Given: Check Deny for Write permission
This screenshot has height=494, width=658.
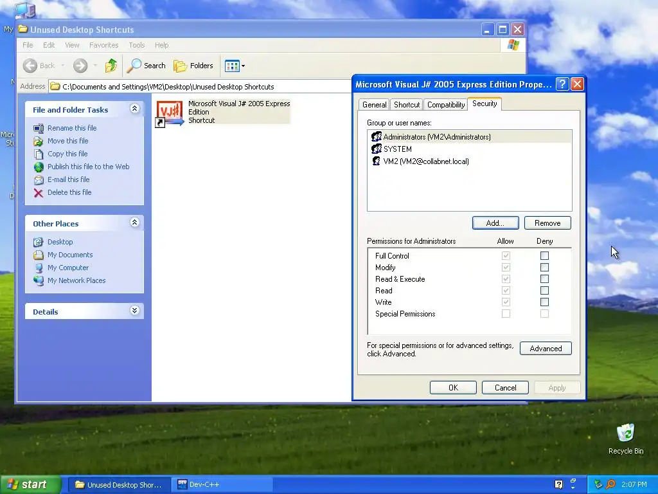Looking at the screenshot, I should point(544,302).
